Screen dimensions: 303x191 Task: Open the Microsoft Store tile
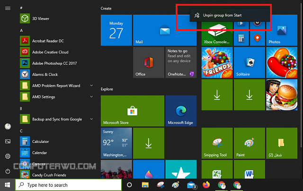point(133,111)
